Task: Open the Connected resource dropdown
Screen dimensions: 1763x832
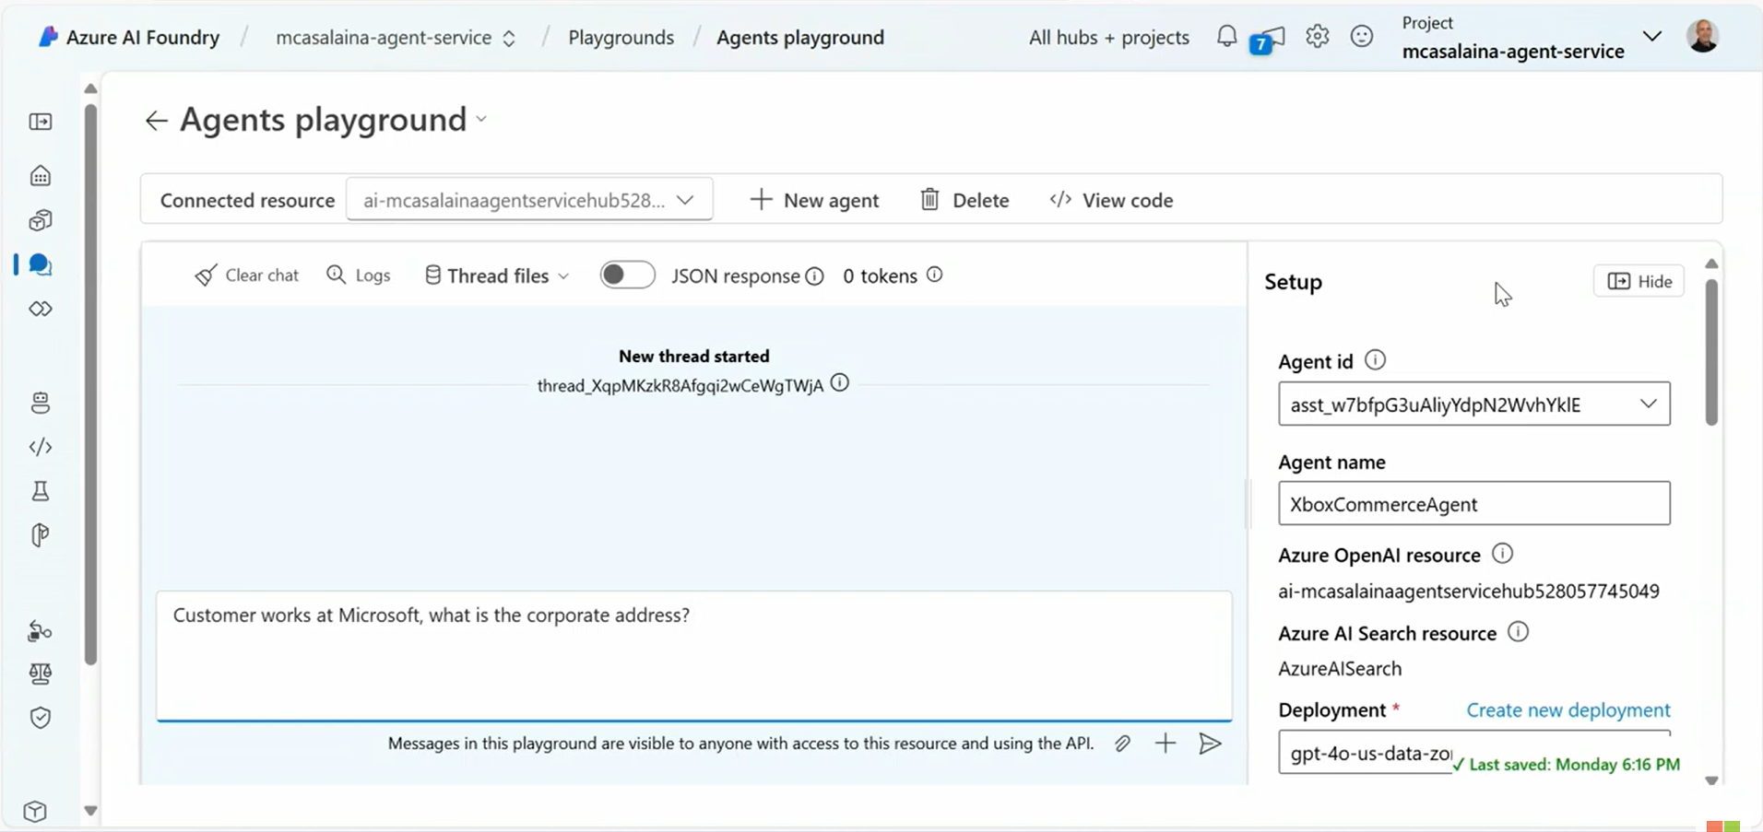Action: (529, 200)
